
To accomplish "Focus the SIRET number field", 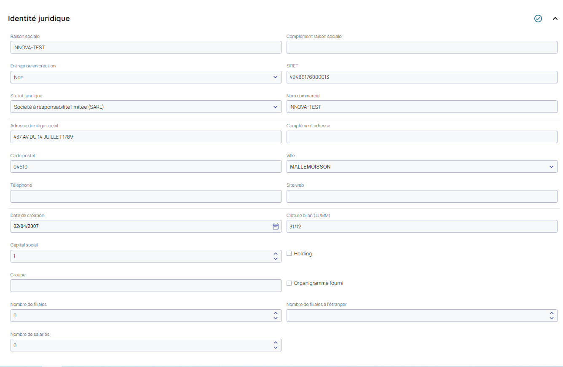I will pyautogui.click(x=421, y=77).
